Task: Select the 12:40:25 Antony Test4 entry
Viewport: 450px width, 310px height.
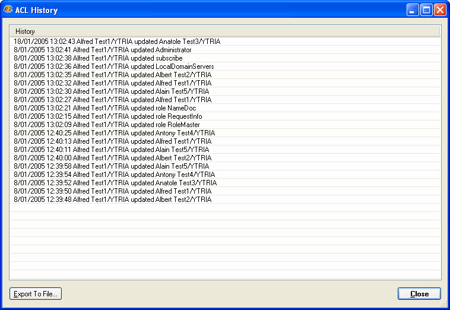Action: pos(114,133)
